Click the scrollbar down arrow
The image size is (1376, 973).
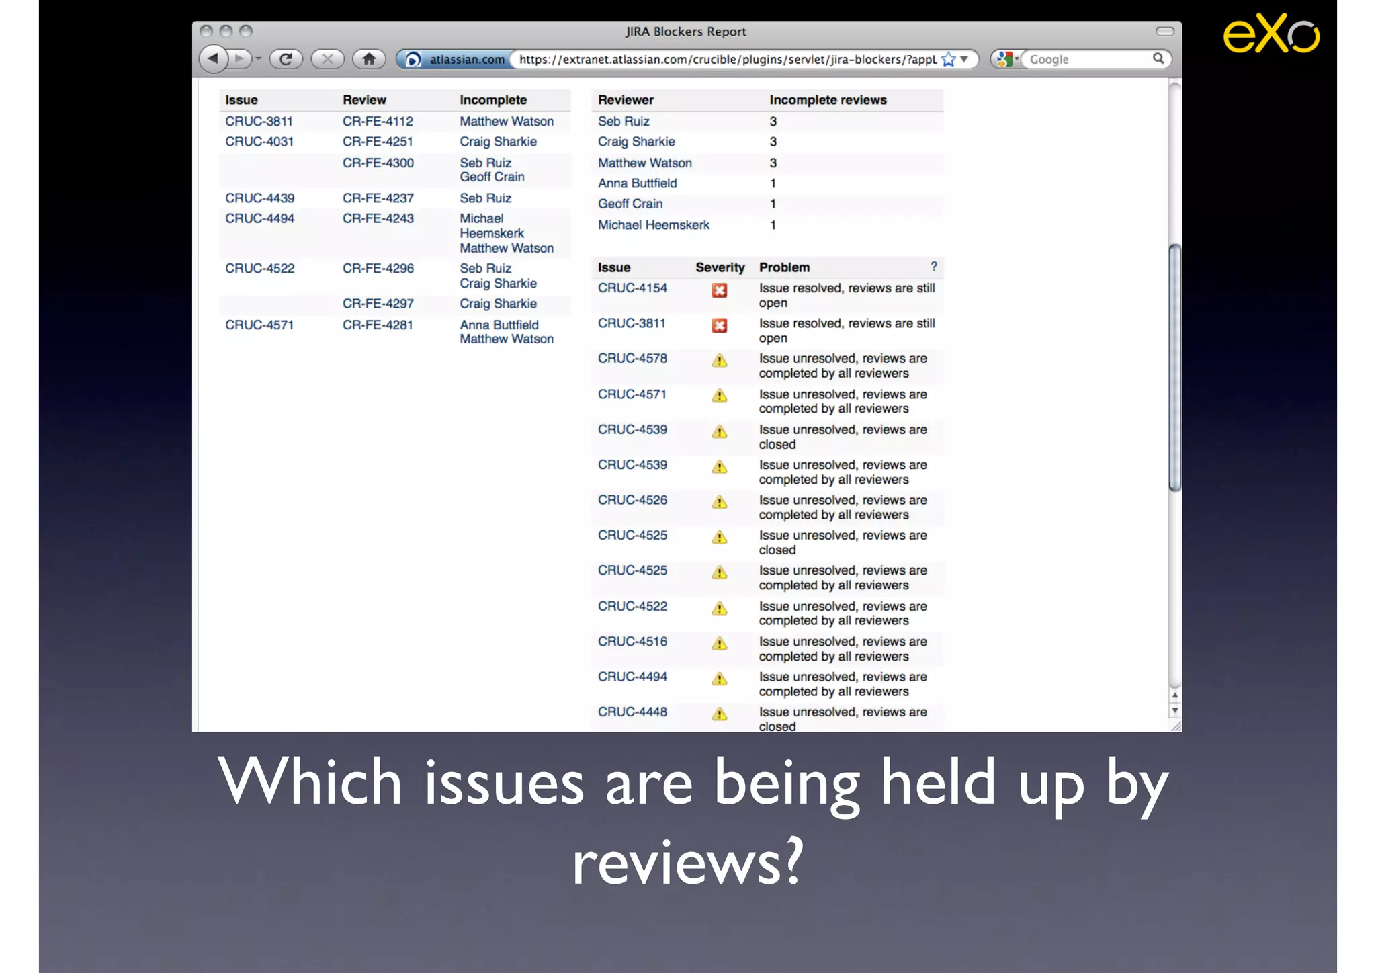1174,710
